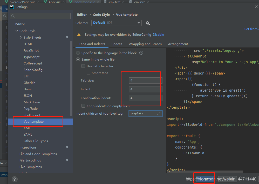Select Other File Types in the tree
The width and height of the screenshot is (259, 184).
36,141
